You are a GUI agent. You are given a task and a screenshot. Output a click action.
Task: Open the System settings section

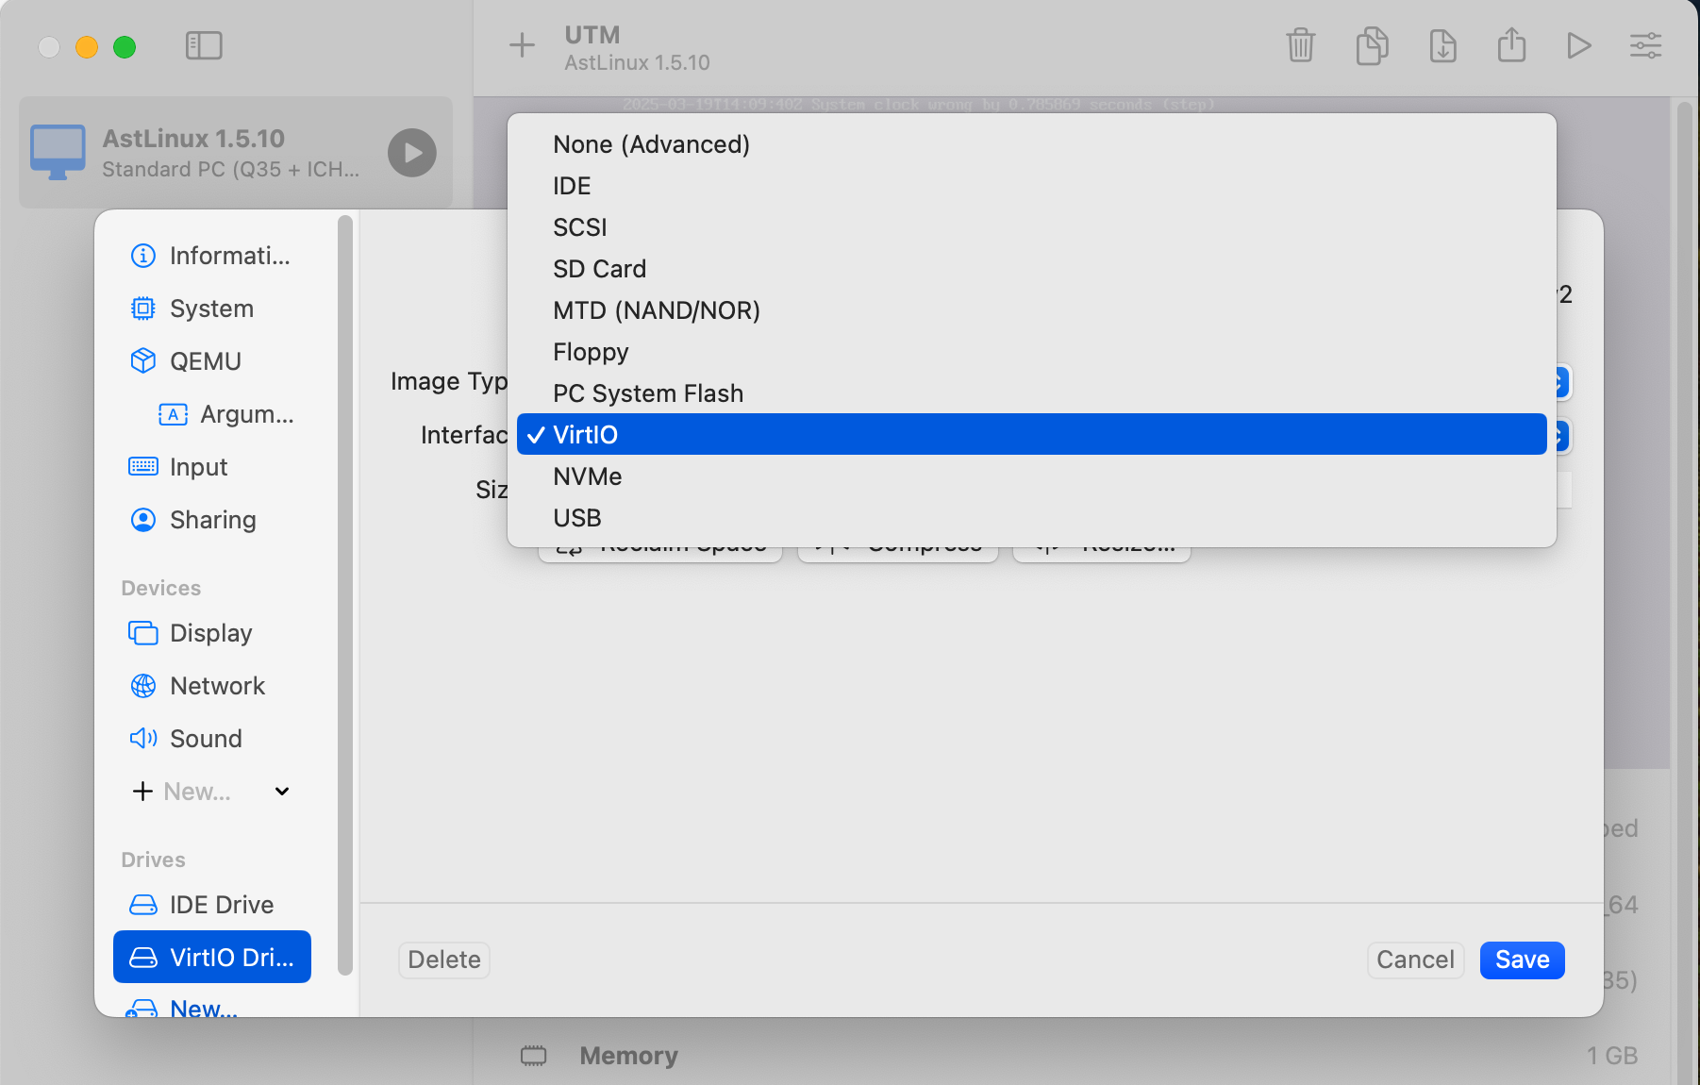pos(212,309)
